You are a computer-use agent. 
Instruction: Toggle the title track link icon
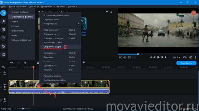tap(5, 75)
